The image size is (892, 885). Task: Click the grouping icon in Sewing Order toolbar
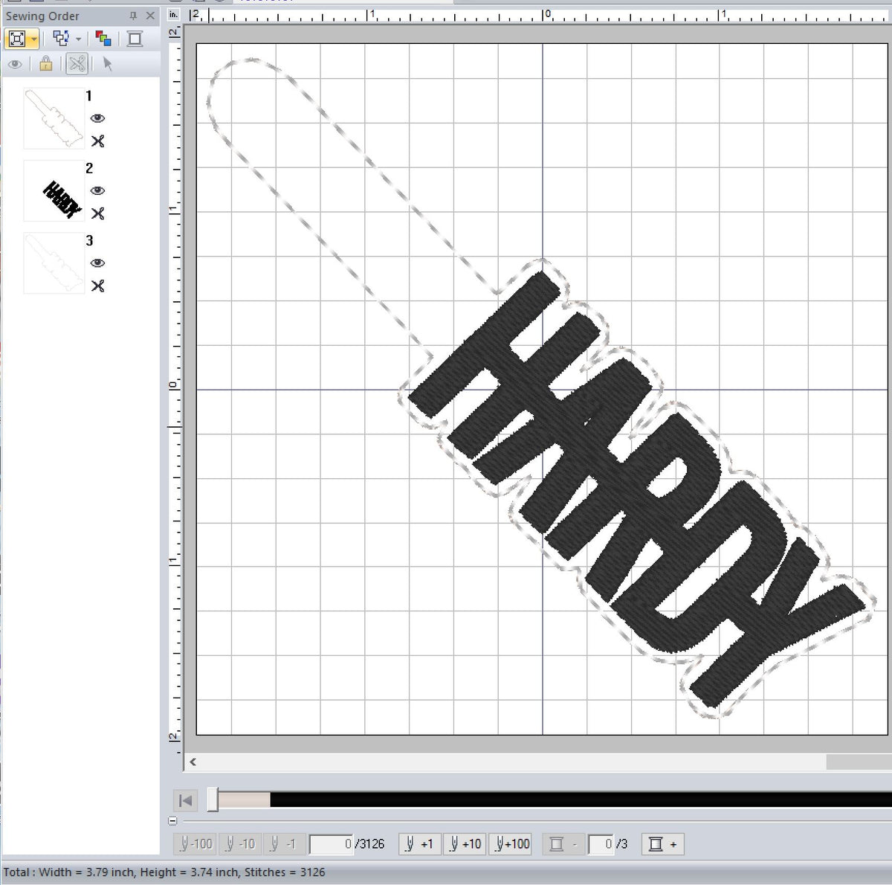click(61, 37)
